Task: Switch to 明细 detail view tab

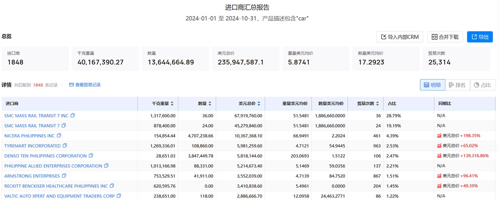Action: pos(433,85)
